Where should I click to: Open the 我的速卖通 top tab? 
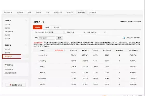(x=8, y=12)
